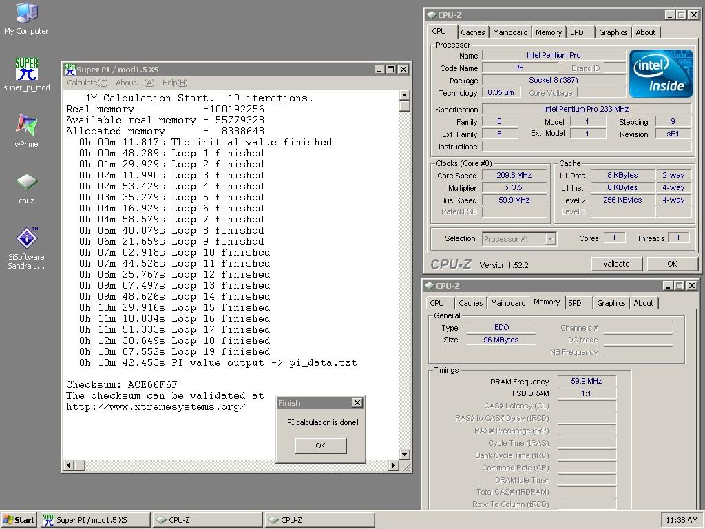This screenshot has width=705, height=529.
Task: Click the Checksum: ACE66F6F line
Action: [x=121, y=384]
